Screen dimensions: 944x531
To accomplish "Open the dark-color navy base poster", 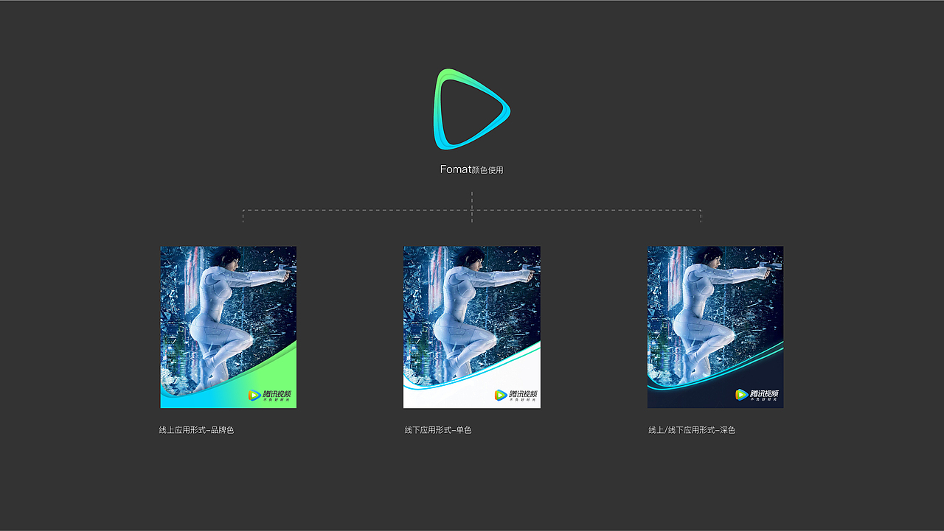I will point(715,327).
